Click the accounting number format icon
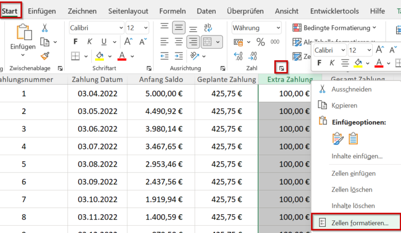The height and width of the screenshot is (233, 401). (238, 42)
